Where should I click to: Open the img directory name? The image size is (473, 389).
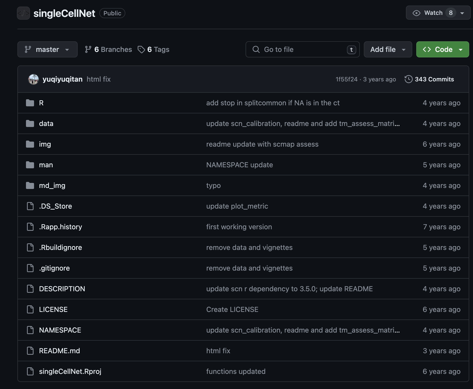tap(45, 144)
